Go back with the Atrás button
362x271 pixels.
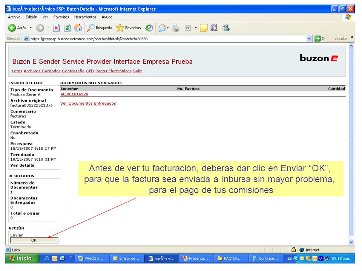tap(17, 28)
